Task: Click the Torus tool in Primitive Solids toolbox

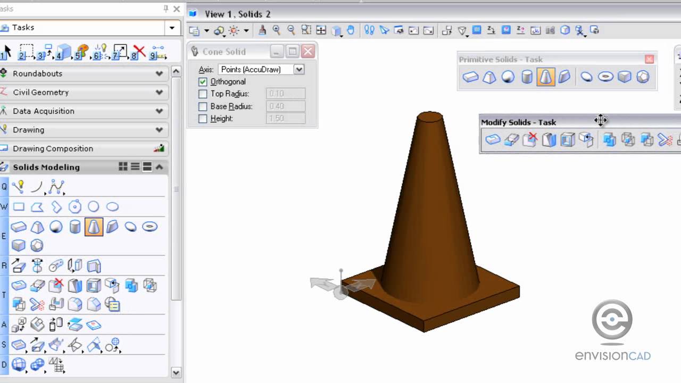Action: coord(605,77)
